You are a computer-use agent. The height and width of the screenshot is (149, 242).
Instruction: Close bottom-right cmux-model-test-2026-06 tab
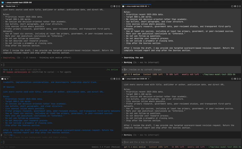[149, 79]
